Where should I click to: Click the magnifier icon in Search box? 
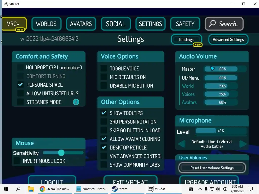(212, 23)
